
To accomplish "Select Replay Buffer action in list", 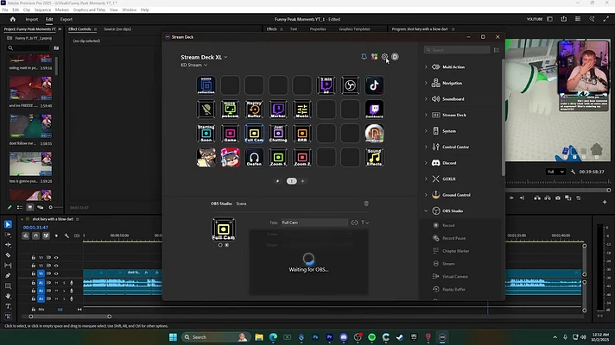I will (x=453, y=290).
